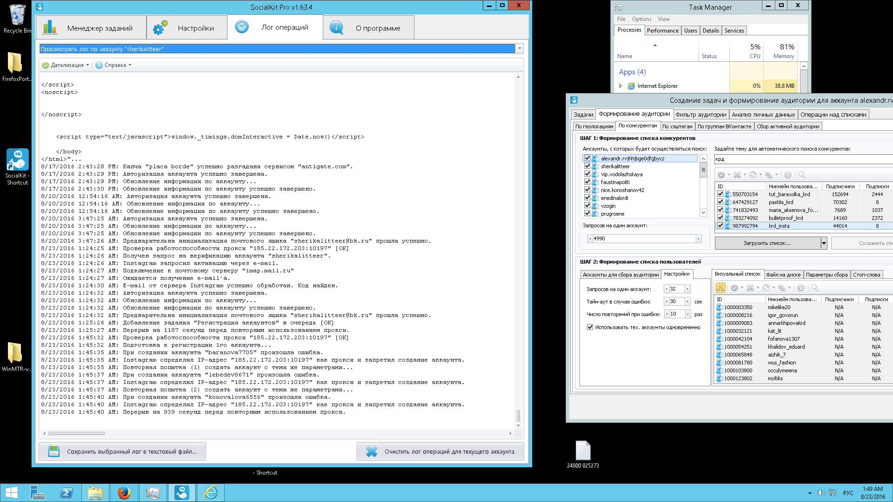Click the search magnifier in competitors toolbar
The width and height of the screenshot is (893, 502).
pos(801,175)
